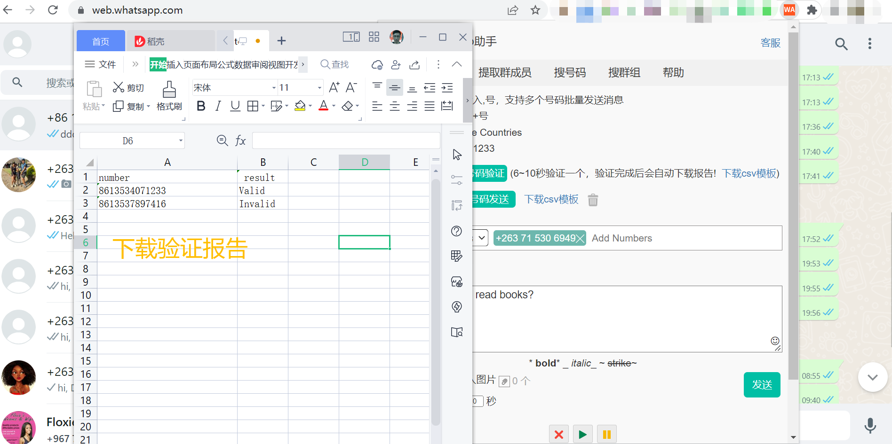Click the justify alignment icon
This screenshot has width=892, height=444.
coord(430,106)
